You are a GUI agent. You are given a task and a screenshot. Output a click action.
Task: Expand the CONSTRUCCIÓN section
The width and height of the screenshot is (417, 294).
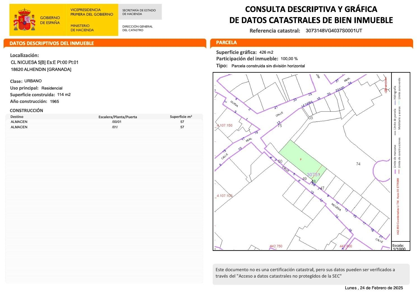tap(26, 110)
